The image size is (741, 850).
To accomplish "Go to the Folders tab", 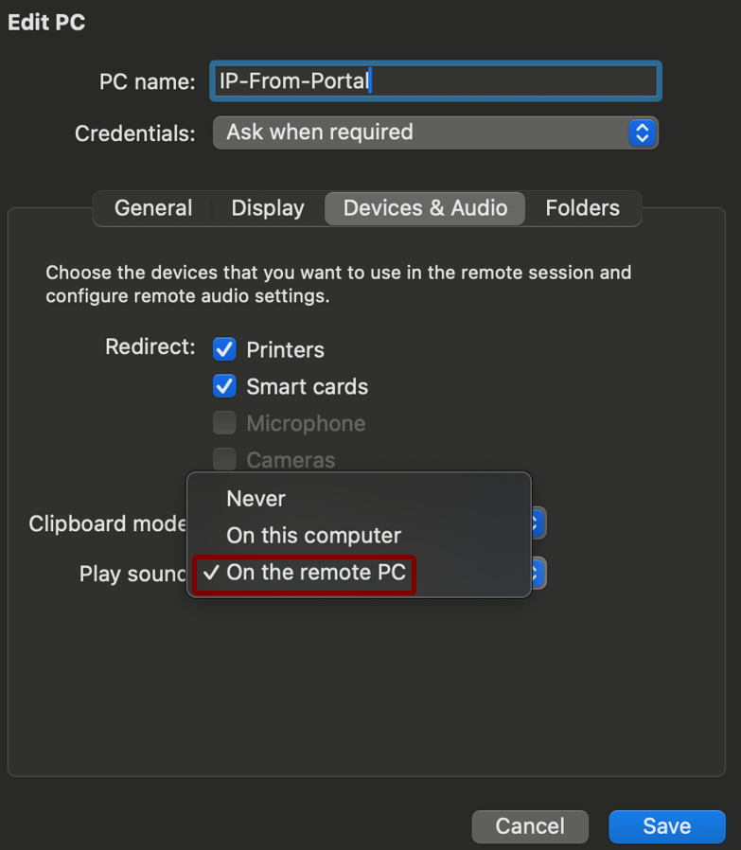I will coord(582,208).
